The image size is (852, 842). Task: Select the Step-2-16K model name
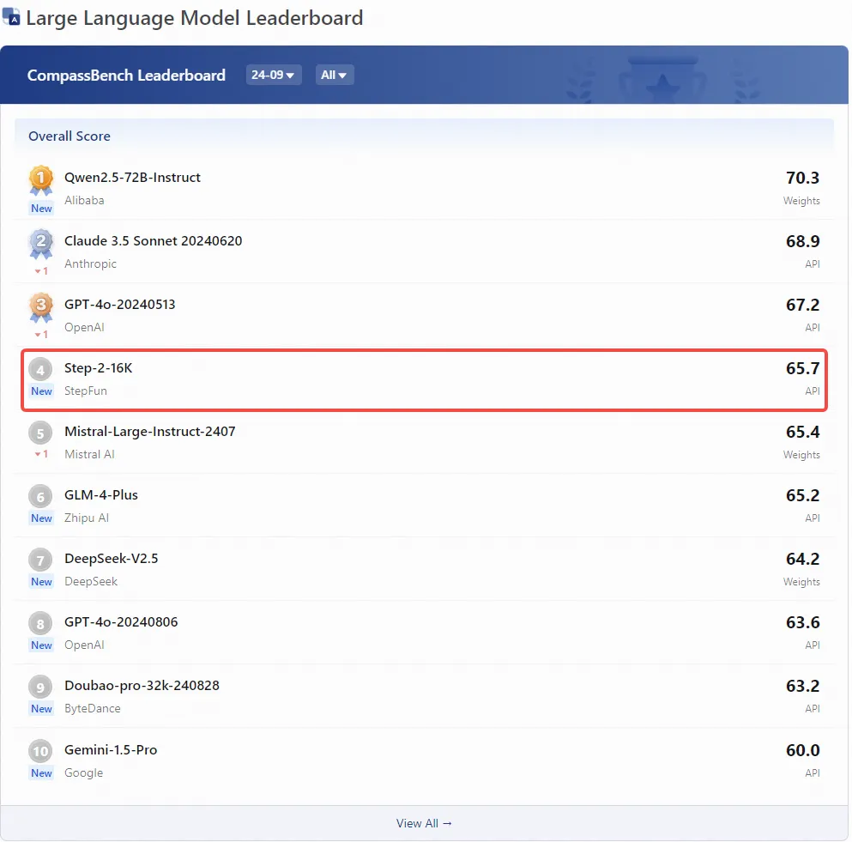99,368
